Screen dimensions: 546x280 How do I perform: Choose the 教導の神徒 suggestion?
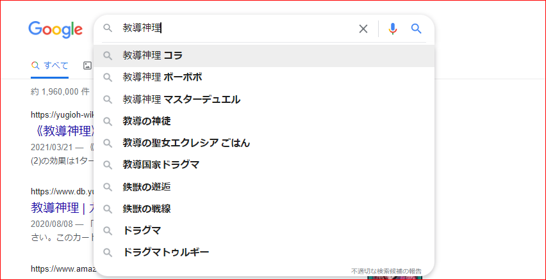click(147, 121)
